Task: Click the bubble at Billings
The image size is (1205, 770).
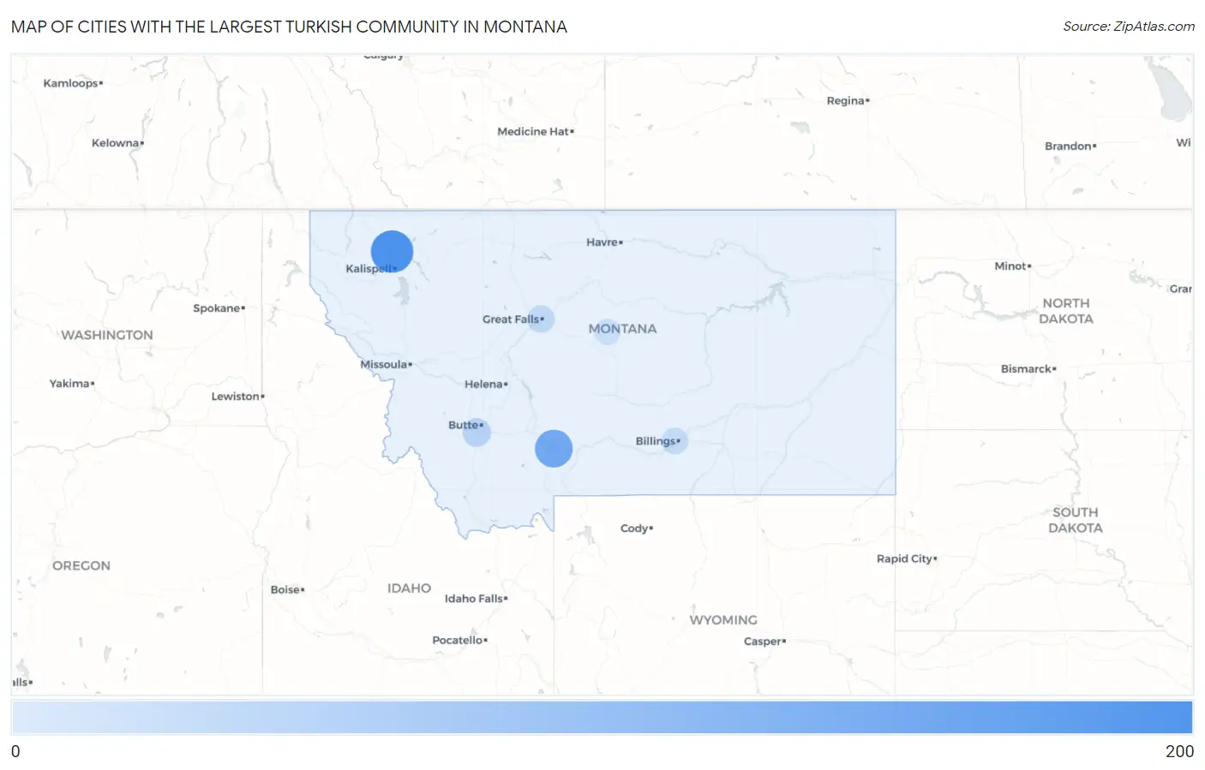Action: coord(674,441)
